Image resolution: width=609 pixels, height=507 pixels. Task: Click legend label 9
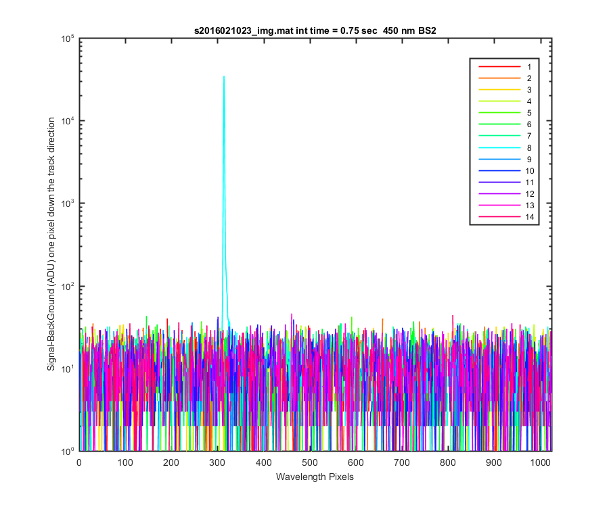[529, 160]
